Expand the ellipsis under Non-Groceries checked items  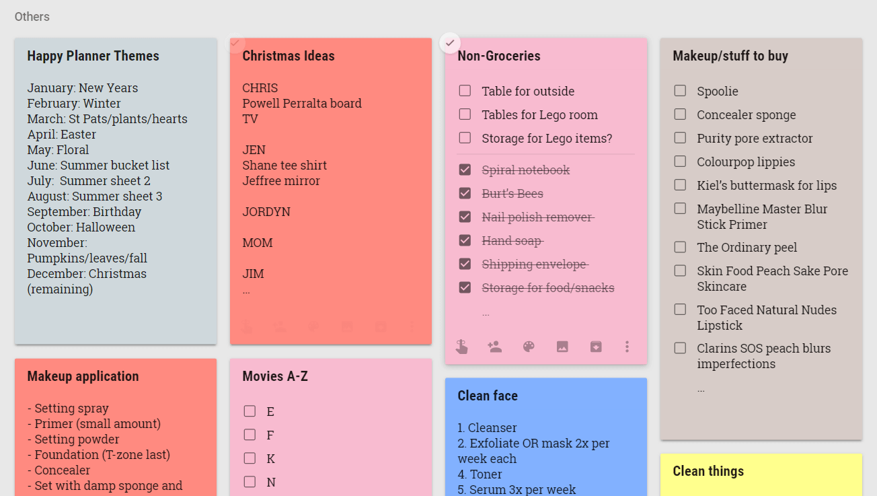point(486,313)
